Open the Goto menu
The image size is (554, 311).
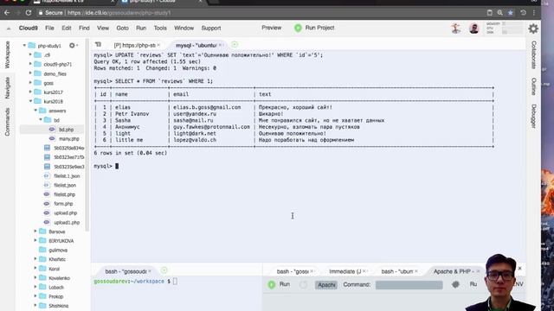pyautogui.click(x=123, y=28)
